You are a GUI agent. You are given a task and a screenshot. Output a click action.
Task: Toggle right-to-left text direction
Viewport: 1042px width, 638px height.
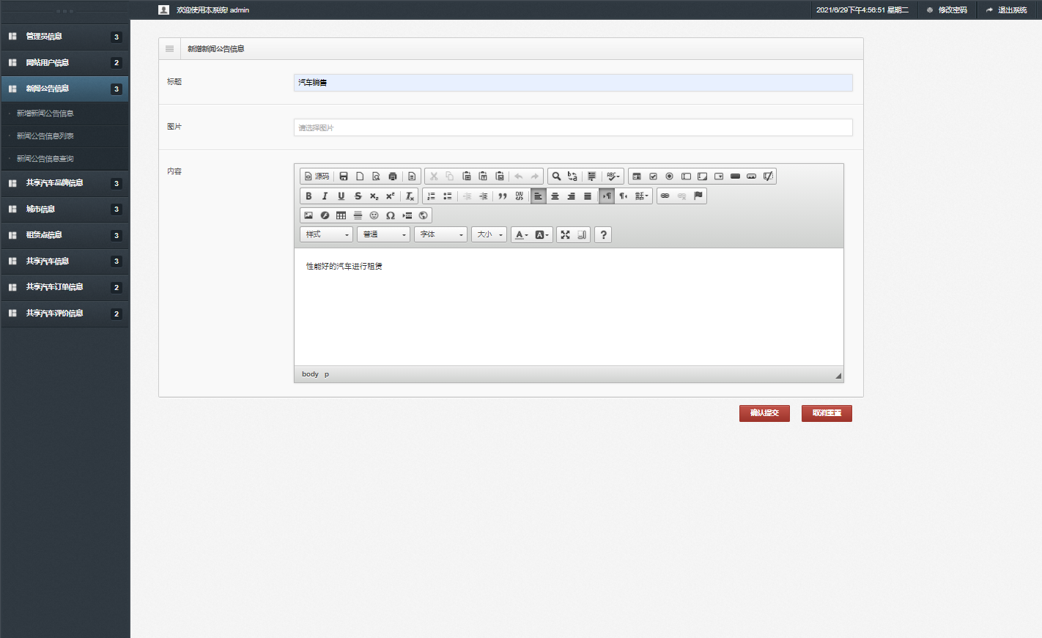click(x=623, y=196)
